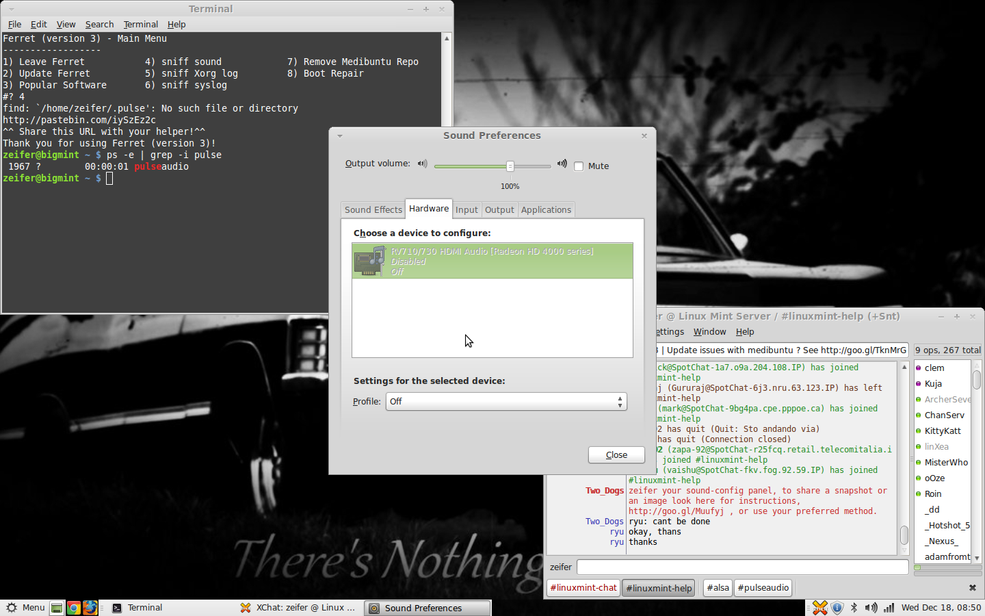Click the show desktop icon in the panel
Image resolution: width=985 pixels, height=616 pixels.
pyautogui.click(x=57, y=608)
